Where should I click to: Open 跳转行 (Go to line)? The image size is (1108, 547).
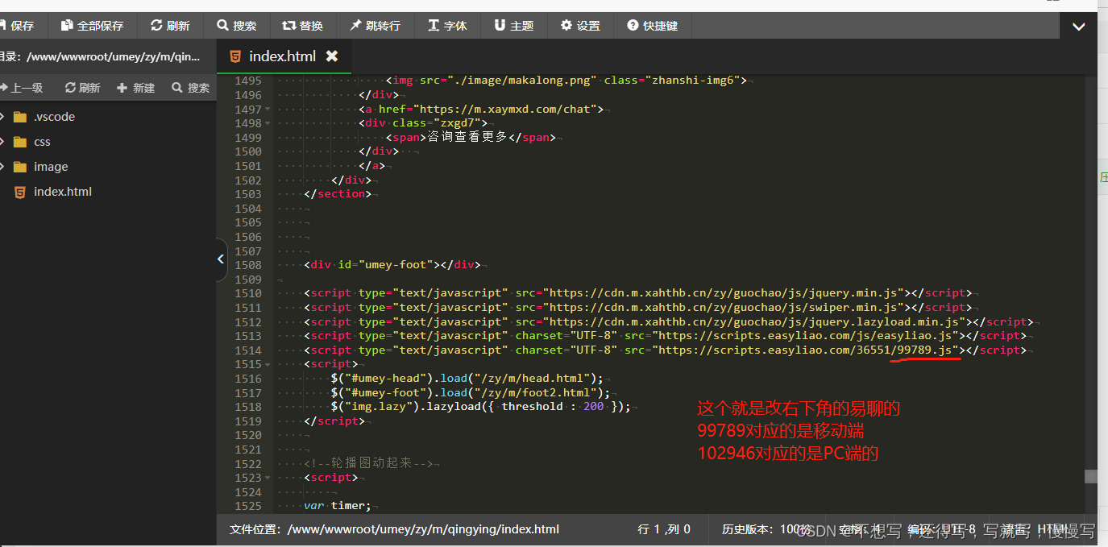click(x=375, y=26)
